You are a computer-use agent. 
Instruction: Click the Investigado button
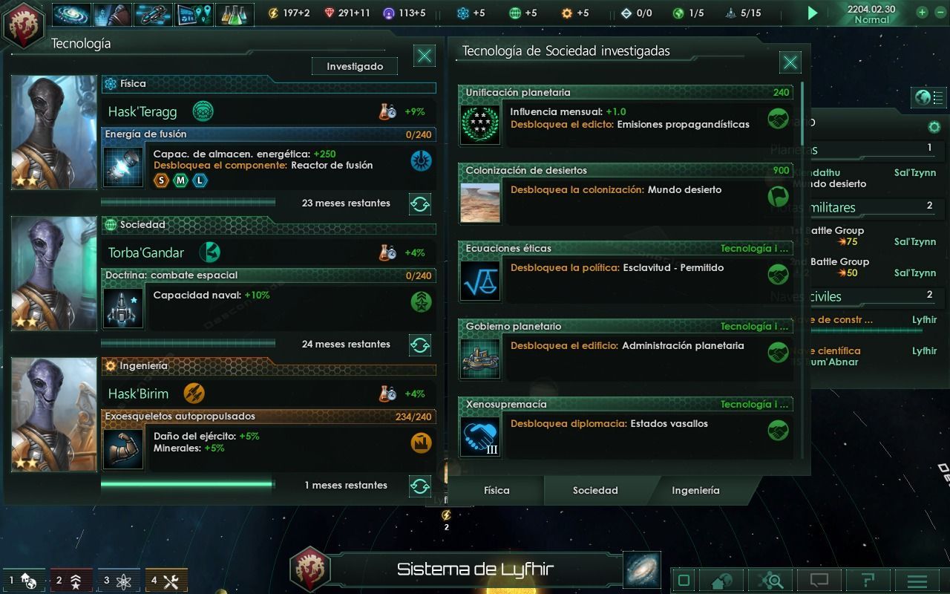tap(355, 66)
